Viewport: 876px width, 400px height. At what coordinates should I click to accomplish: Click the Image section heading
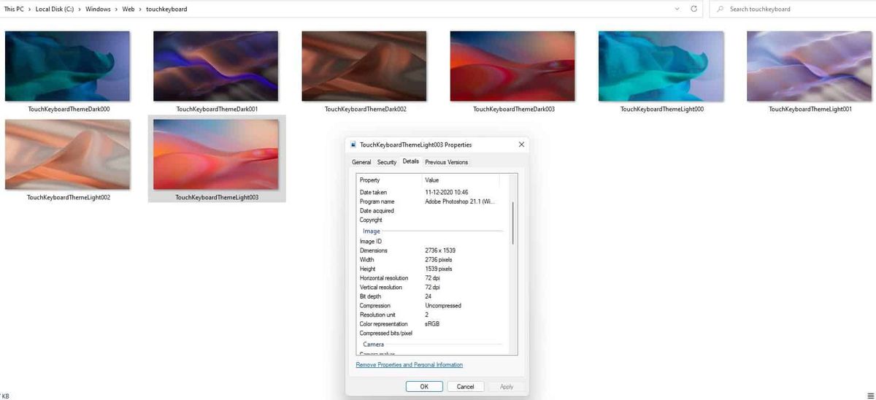tap(372, 231)
